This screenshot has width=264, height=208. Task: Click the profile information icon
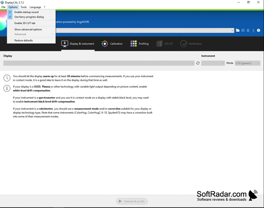pyautogui.click(x=258, y=30)
